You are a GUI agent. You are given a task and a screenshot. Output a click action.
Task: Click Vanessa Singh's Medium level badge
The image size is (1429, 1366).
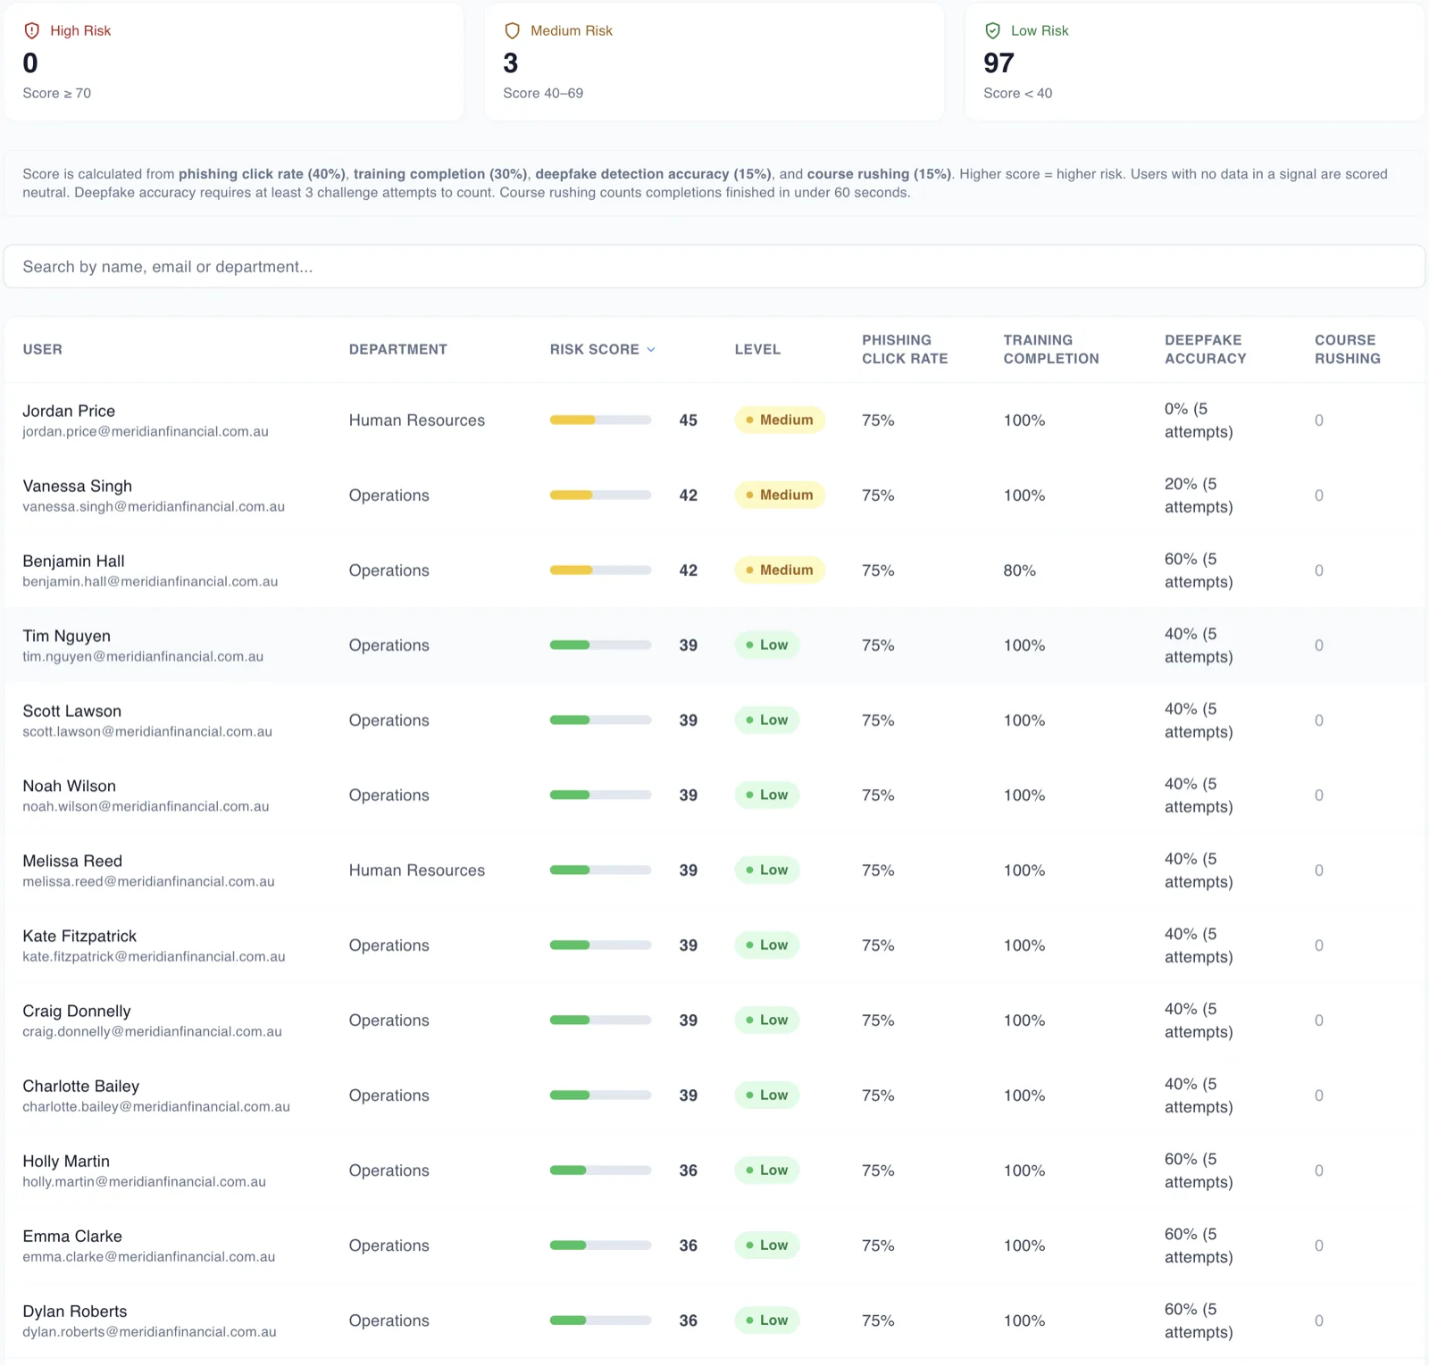coord(780,495)
